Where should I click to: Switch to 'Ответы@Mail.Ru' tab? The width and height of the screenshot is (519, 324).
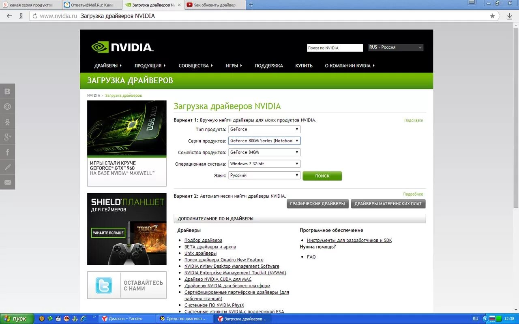pos(92,5)
